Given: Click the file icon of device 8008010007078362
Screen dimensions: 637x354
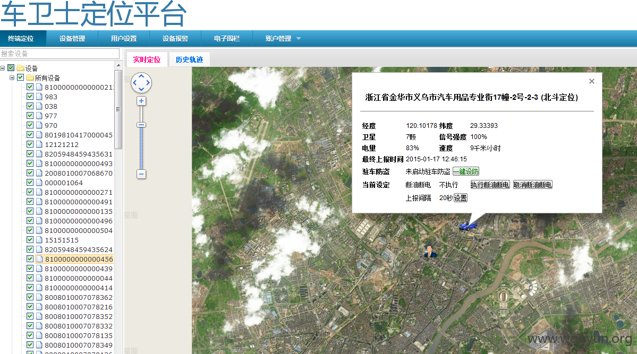Looking at the screenshot, I should point(39,297).
